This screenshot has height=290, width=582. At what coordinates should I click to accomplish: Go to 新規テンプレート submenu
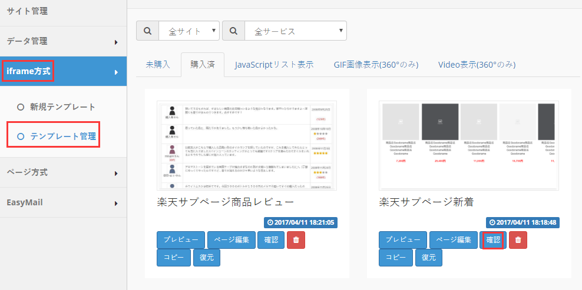pyautogui.click(x=62, y=107)
